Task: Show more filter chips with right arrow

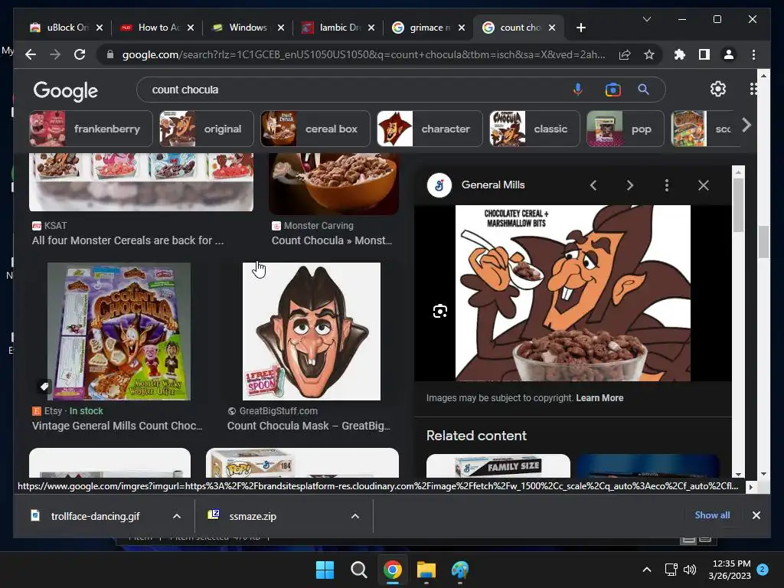Action: pos(746,125)
